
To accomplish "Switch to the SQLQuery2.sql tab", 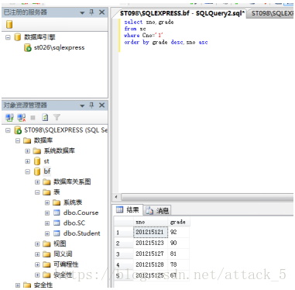I will (x=182, y=13).
